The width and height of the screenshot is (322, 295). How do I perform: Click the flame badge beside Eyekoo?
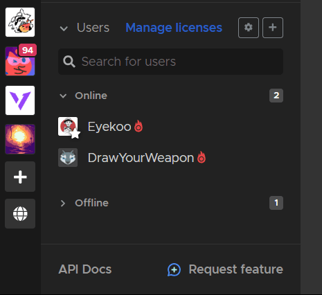pos(138,126)
